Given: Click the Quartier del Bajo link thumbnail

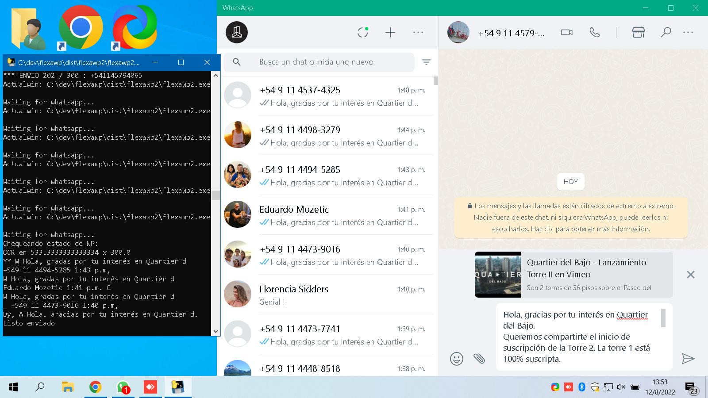Looking at the screenshot, I should (498, 275).
